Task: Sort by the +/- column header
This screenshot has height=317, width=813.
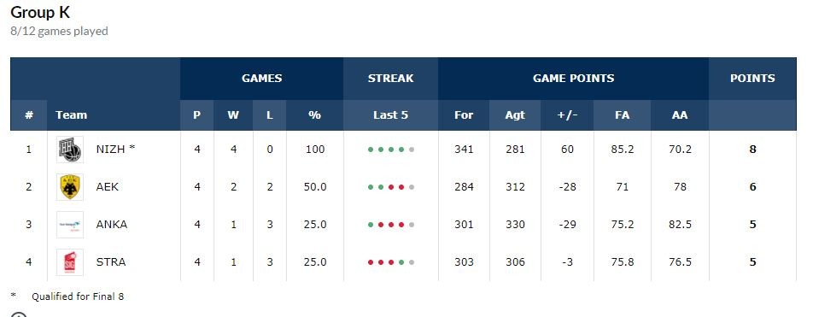Action: pos(567,115)
